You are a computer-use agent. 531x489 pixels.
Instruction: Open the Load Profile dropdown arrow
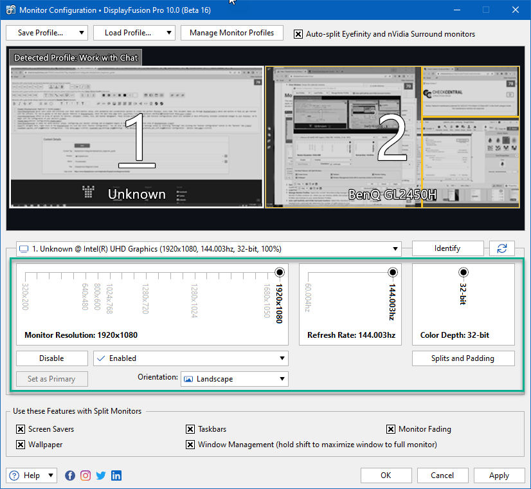pyautogui.click(x=168, y=33)
